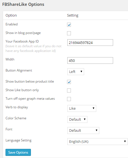This screenshot has height=158, width=128.
Task: Click the Color Scheme label
Action: (16, 118)
